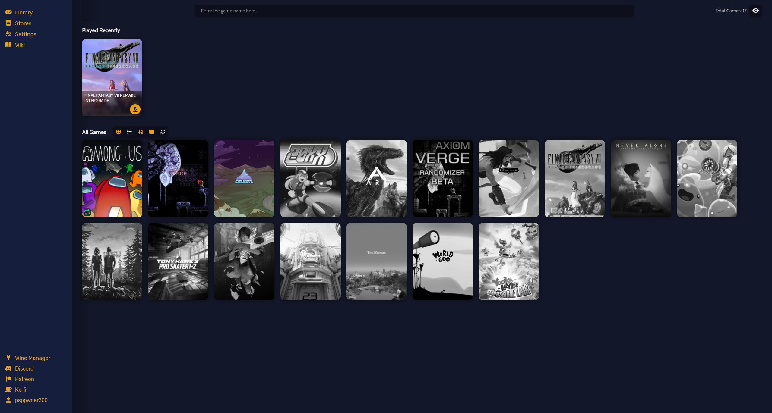Switch the library to grid view
The width and height of the screenshot is (772, 413).
(119, 132)
